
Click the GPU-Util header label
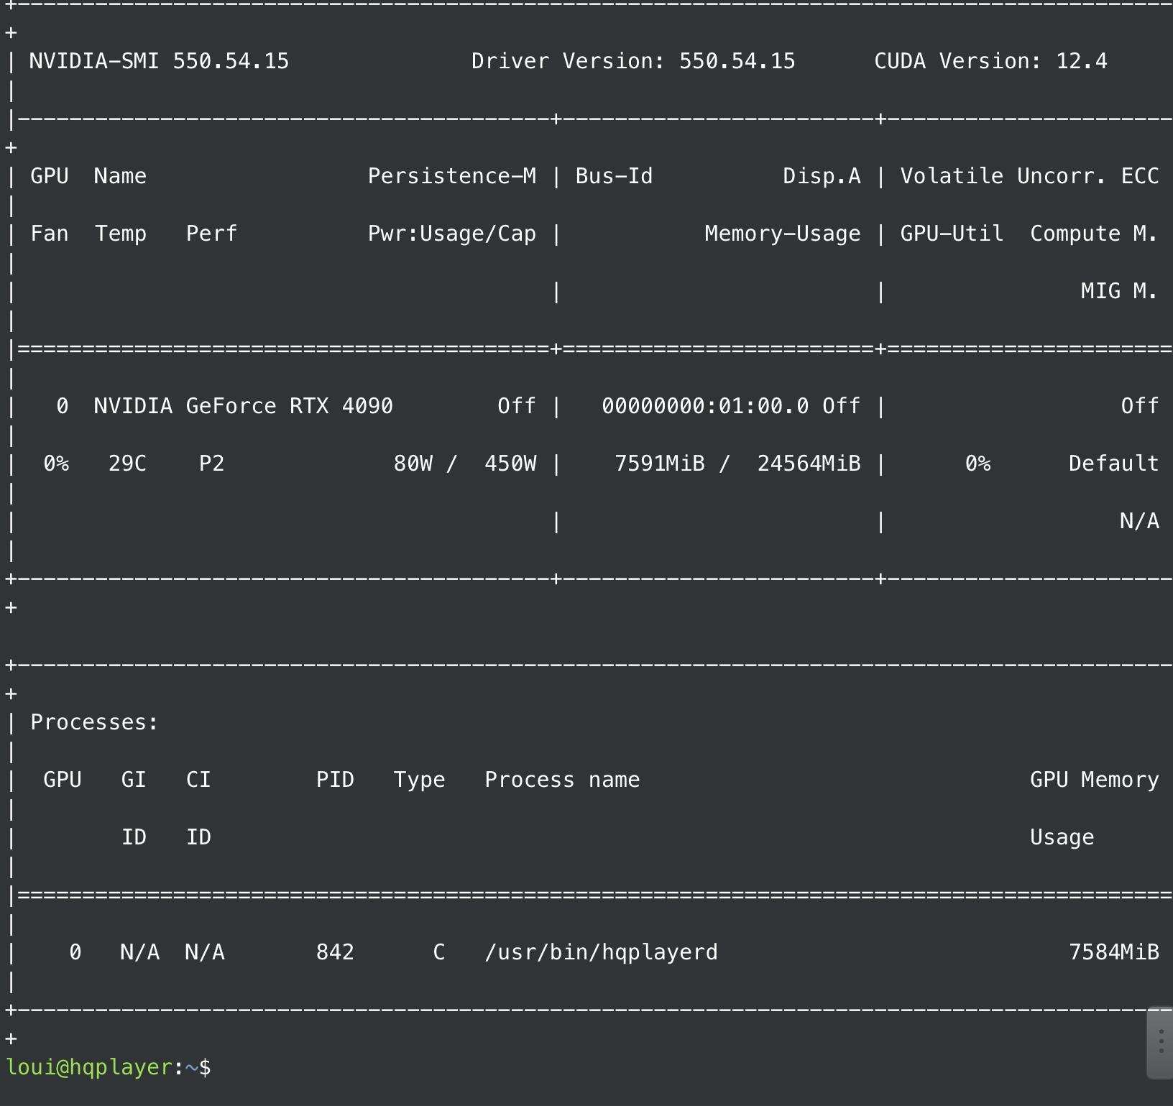tap(952, 234)
